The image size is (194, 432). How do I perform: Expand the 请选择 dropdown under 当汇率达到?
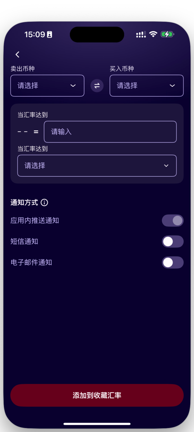point(97,166)
